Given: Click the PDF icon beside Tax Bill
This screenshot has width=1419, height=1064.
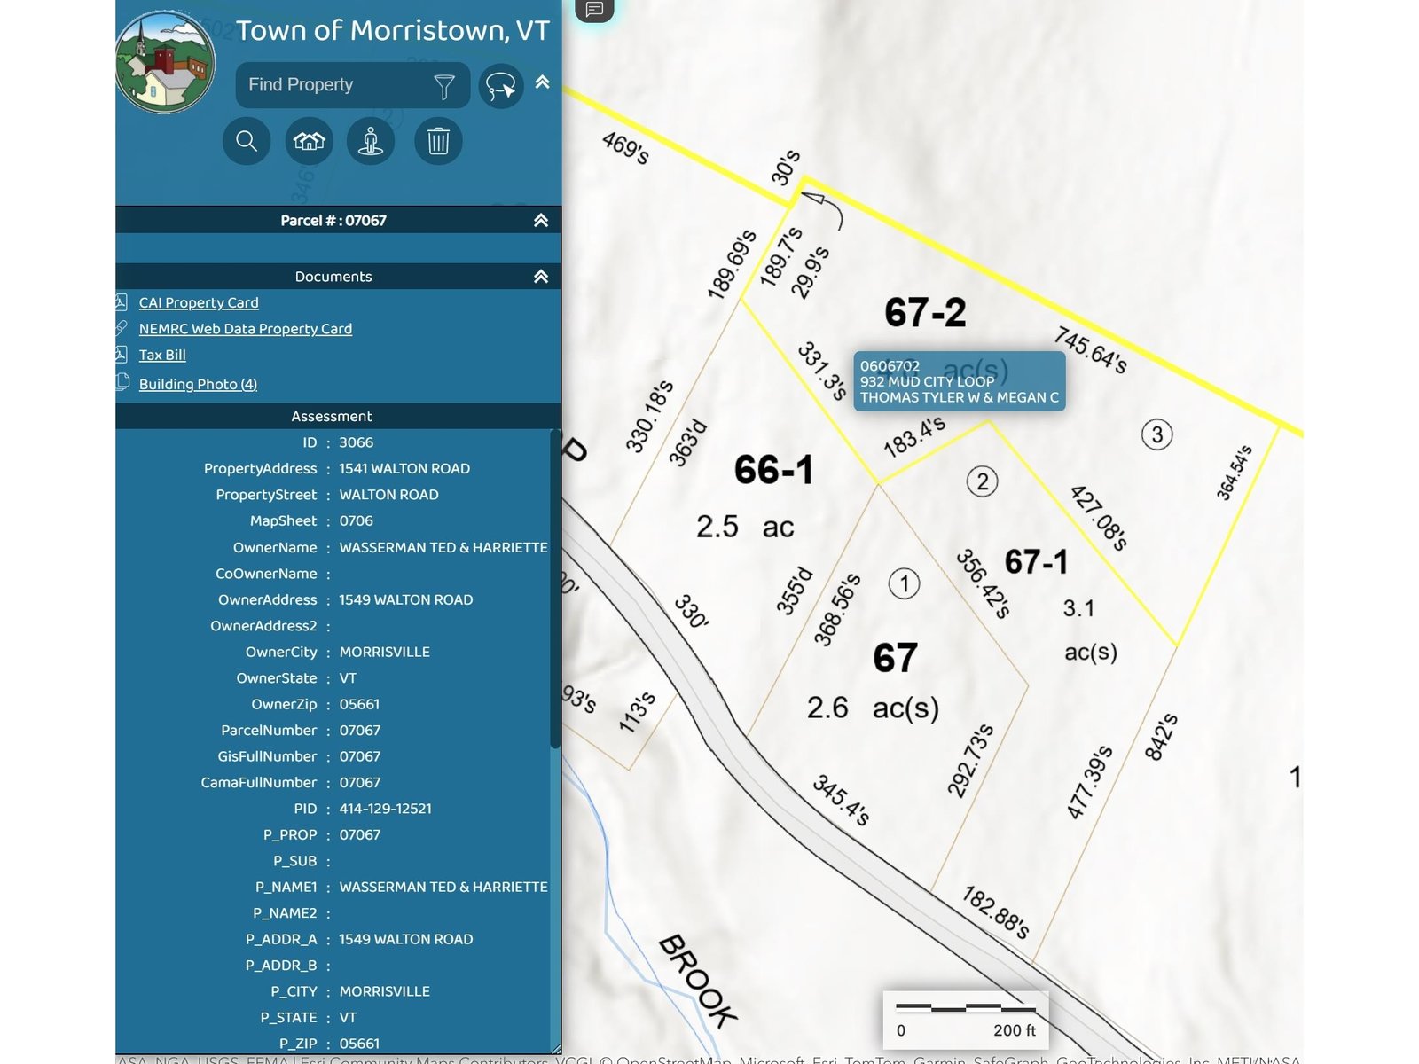Looking at the screenshot, I should point(122,354).
